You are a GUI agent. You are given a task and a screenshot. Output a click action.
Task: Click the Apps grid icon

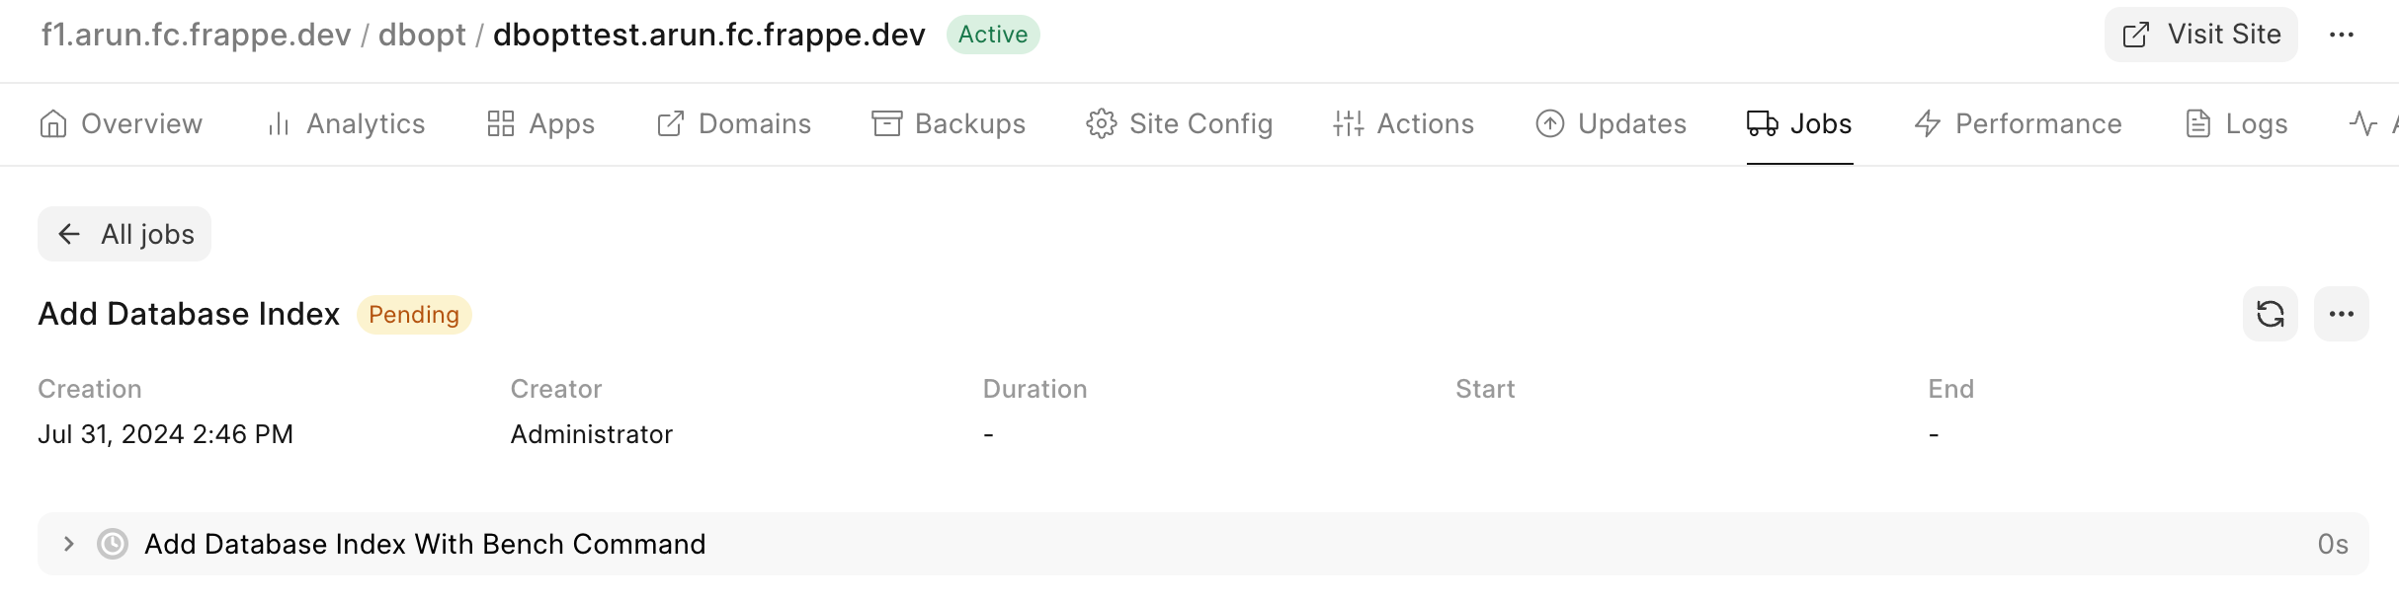[501, 123]
